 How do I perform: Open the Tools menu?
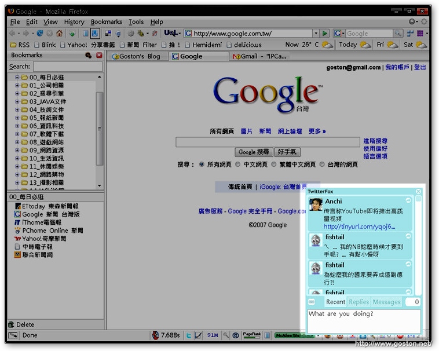point(136,22)
